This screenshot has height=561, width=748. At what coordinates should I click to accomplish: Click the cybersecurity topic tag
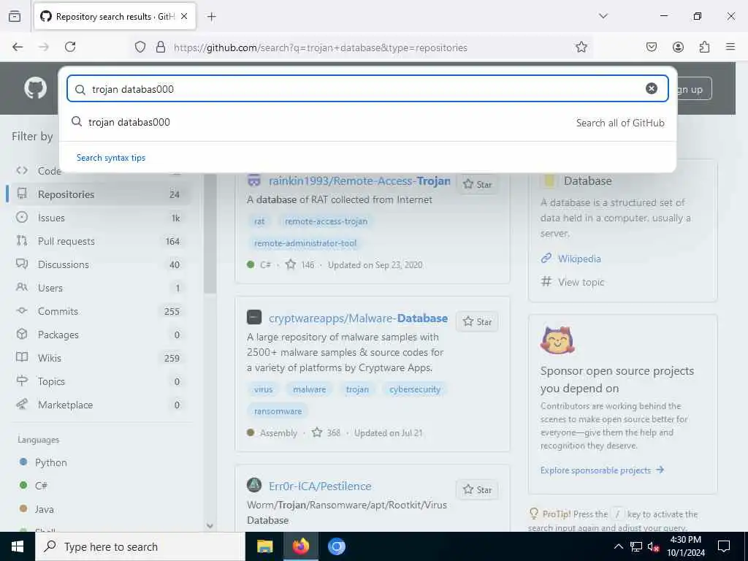[x=415, y=389]
